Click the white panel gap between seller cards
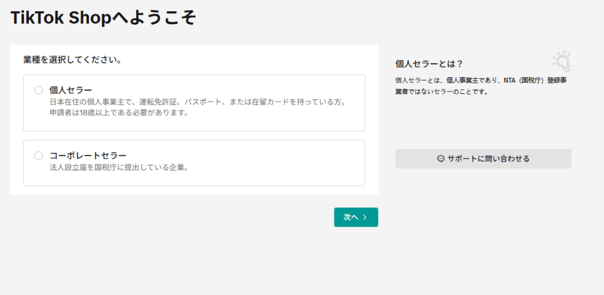 [194, 136]
